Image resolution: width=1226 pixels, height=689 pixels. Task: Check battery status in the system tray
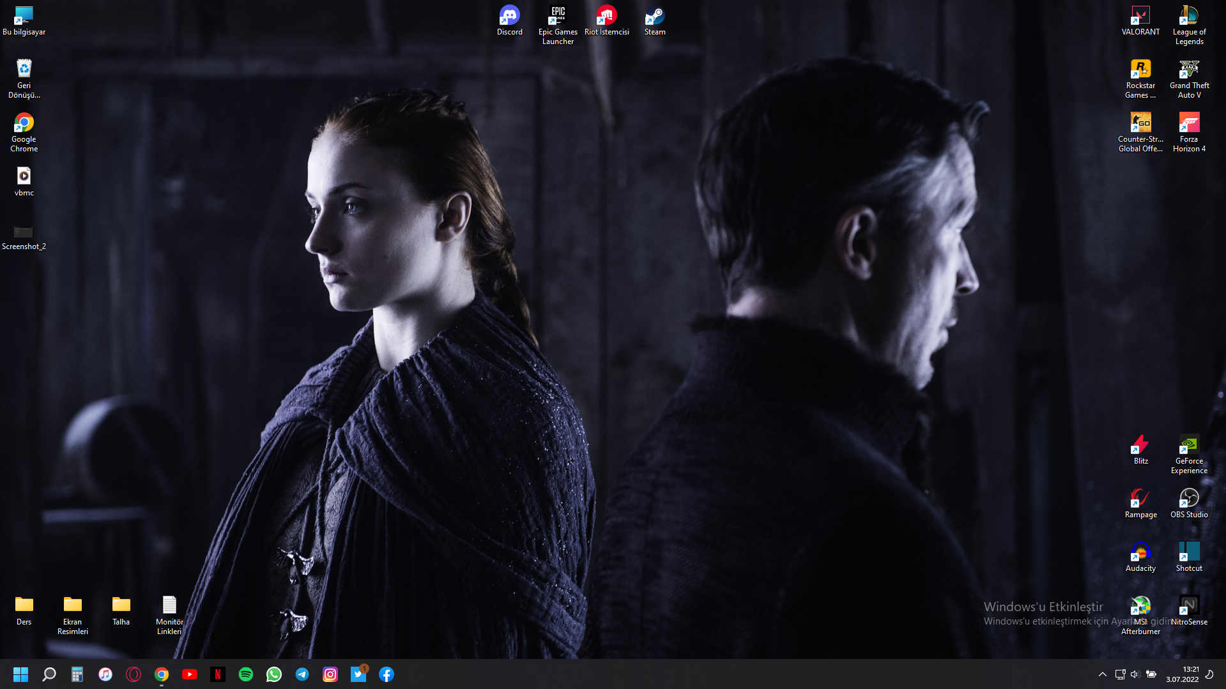[1151, 674]
